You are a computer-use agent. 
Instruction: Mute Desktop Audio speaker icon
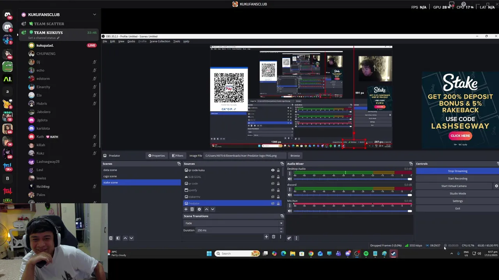click(x=290, y=179)
